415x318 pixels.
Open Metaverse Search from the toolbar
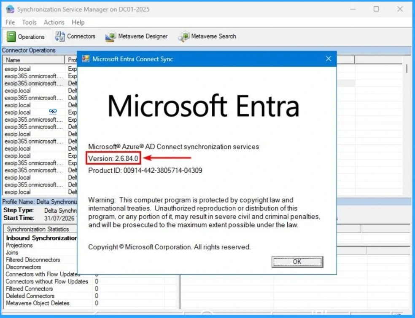pos(207,36)
